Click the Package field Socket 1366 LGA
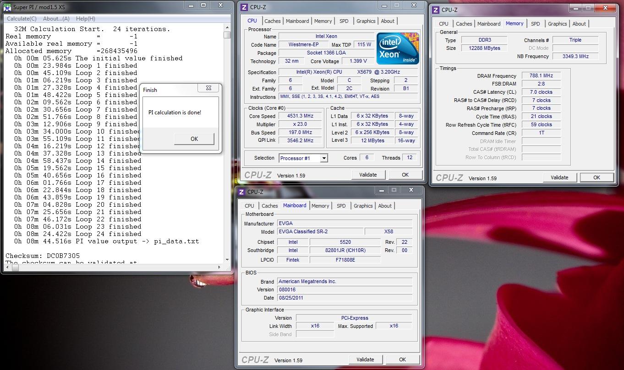 tap(326, 53)
